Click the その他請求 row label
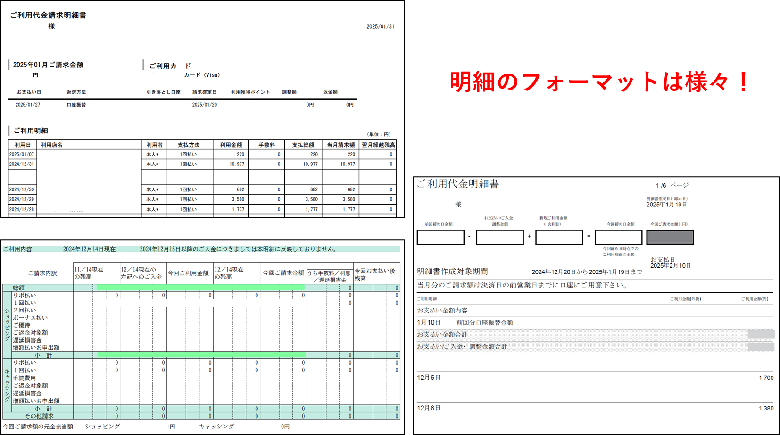The height and width of the screenshot is (435, 780). pos(39,416)
